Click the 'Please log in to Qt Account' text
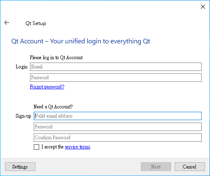Screen dimensions: 210x176 pyautogui.click(x=56, y=58)
